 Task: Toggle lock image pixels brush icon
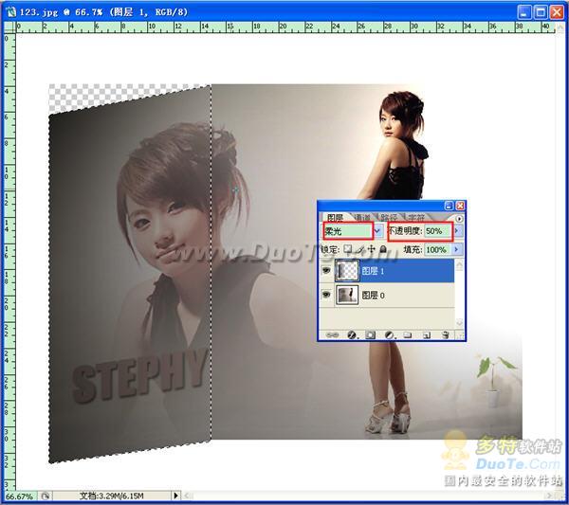coord(360,249)
